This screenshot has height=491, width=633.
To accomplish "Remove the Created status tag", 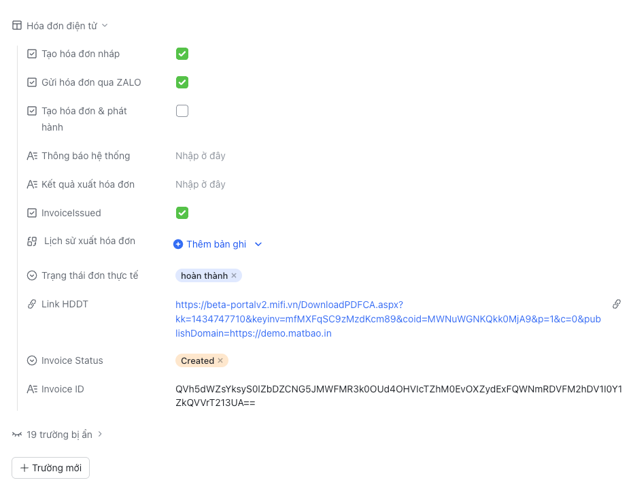I will (220, 360).
